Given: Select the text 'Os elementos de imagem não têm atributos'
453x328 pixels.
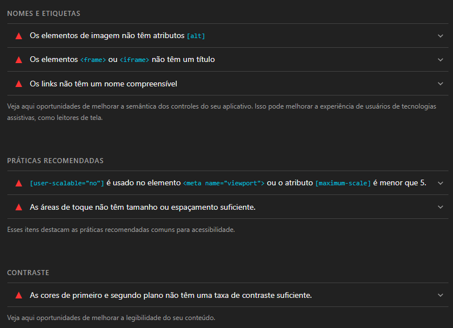Looking at the screenshot, I should [x=107, y=36].
